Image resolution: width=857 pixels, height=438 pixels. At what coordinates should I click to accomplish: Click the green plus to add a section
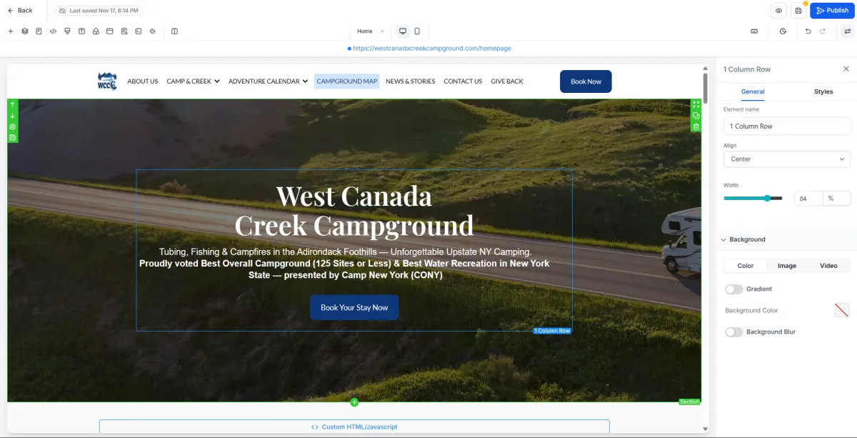pos(354,402)
